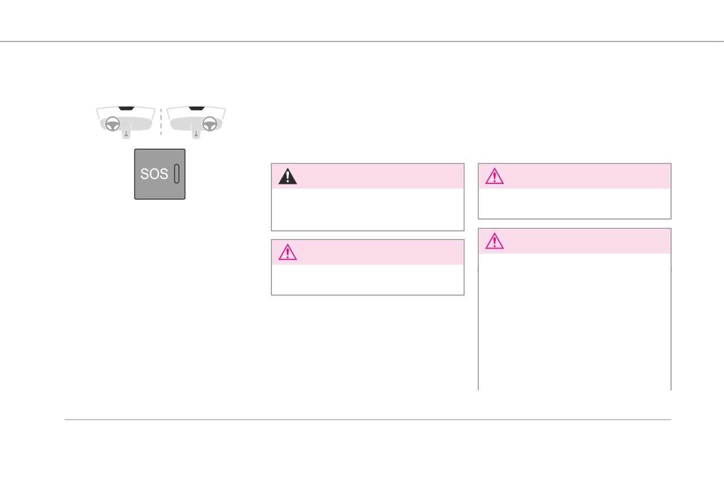Click the white body of the tall caution box

tap(575, 322)
